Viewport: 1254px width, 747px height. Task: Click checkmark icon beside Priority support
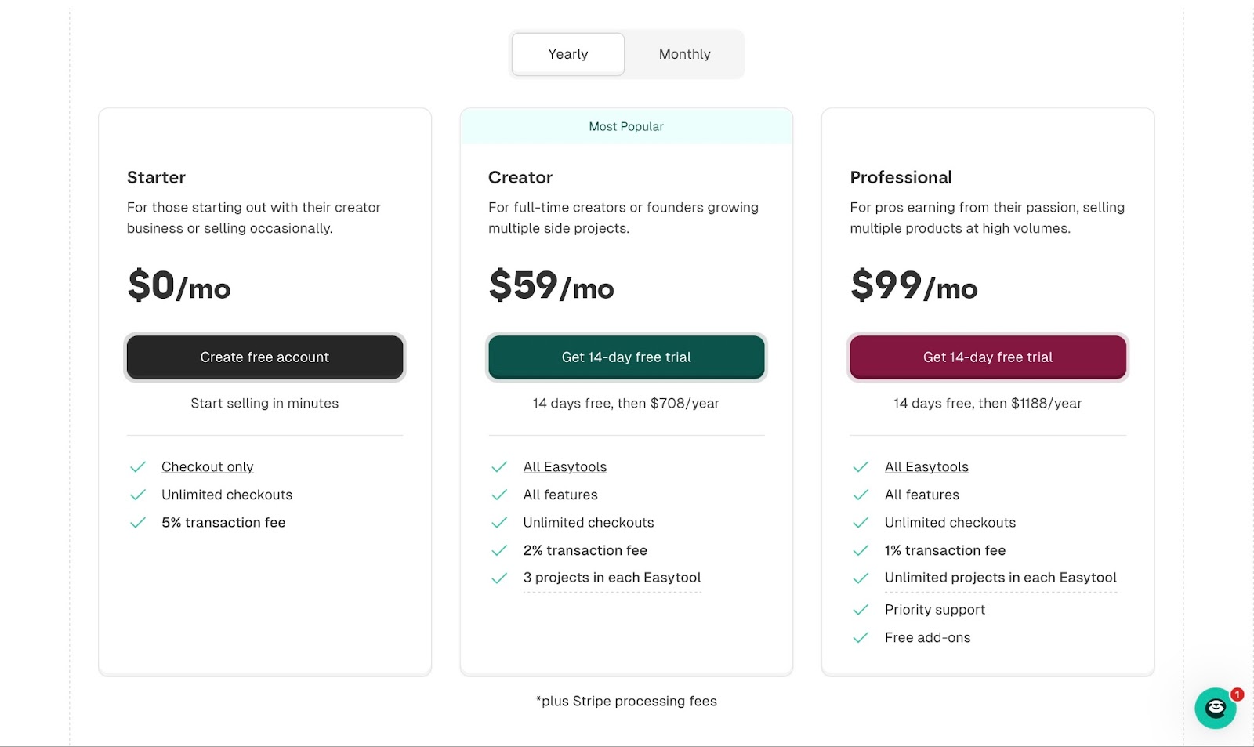[x=861, y=610]
